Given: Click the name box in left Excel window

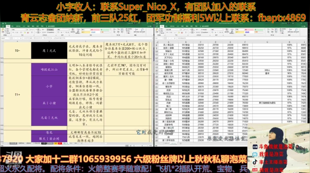Looking at the screenshot, I should [x=4, y=39].
